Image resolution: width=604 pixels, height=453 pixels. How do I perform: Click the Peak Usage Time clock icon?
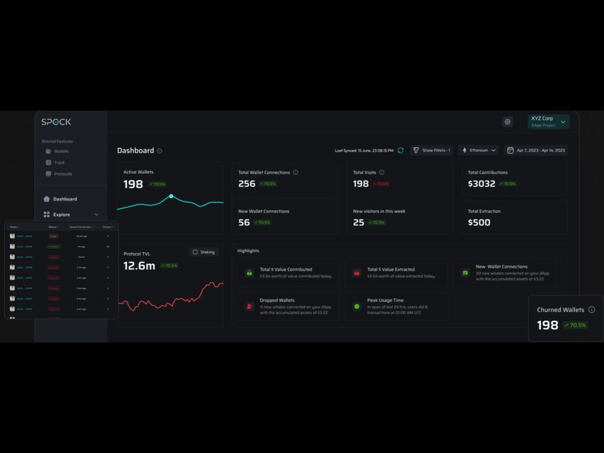357,307
